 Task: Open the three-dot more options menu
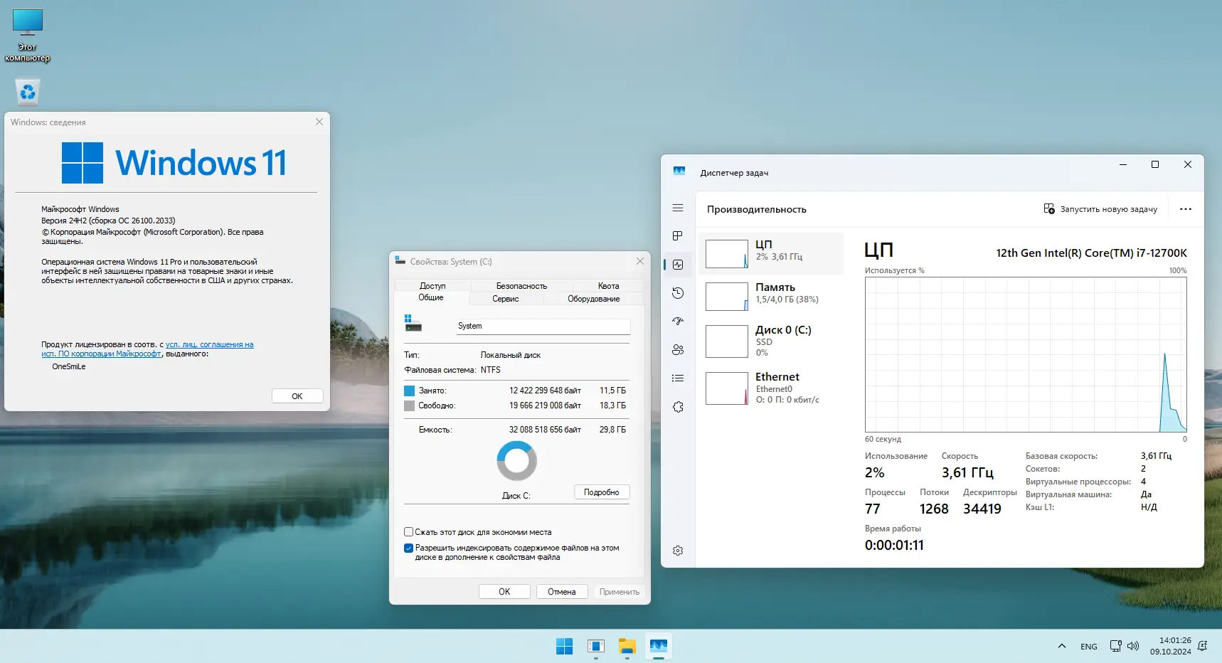[x=1186, y=209]
